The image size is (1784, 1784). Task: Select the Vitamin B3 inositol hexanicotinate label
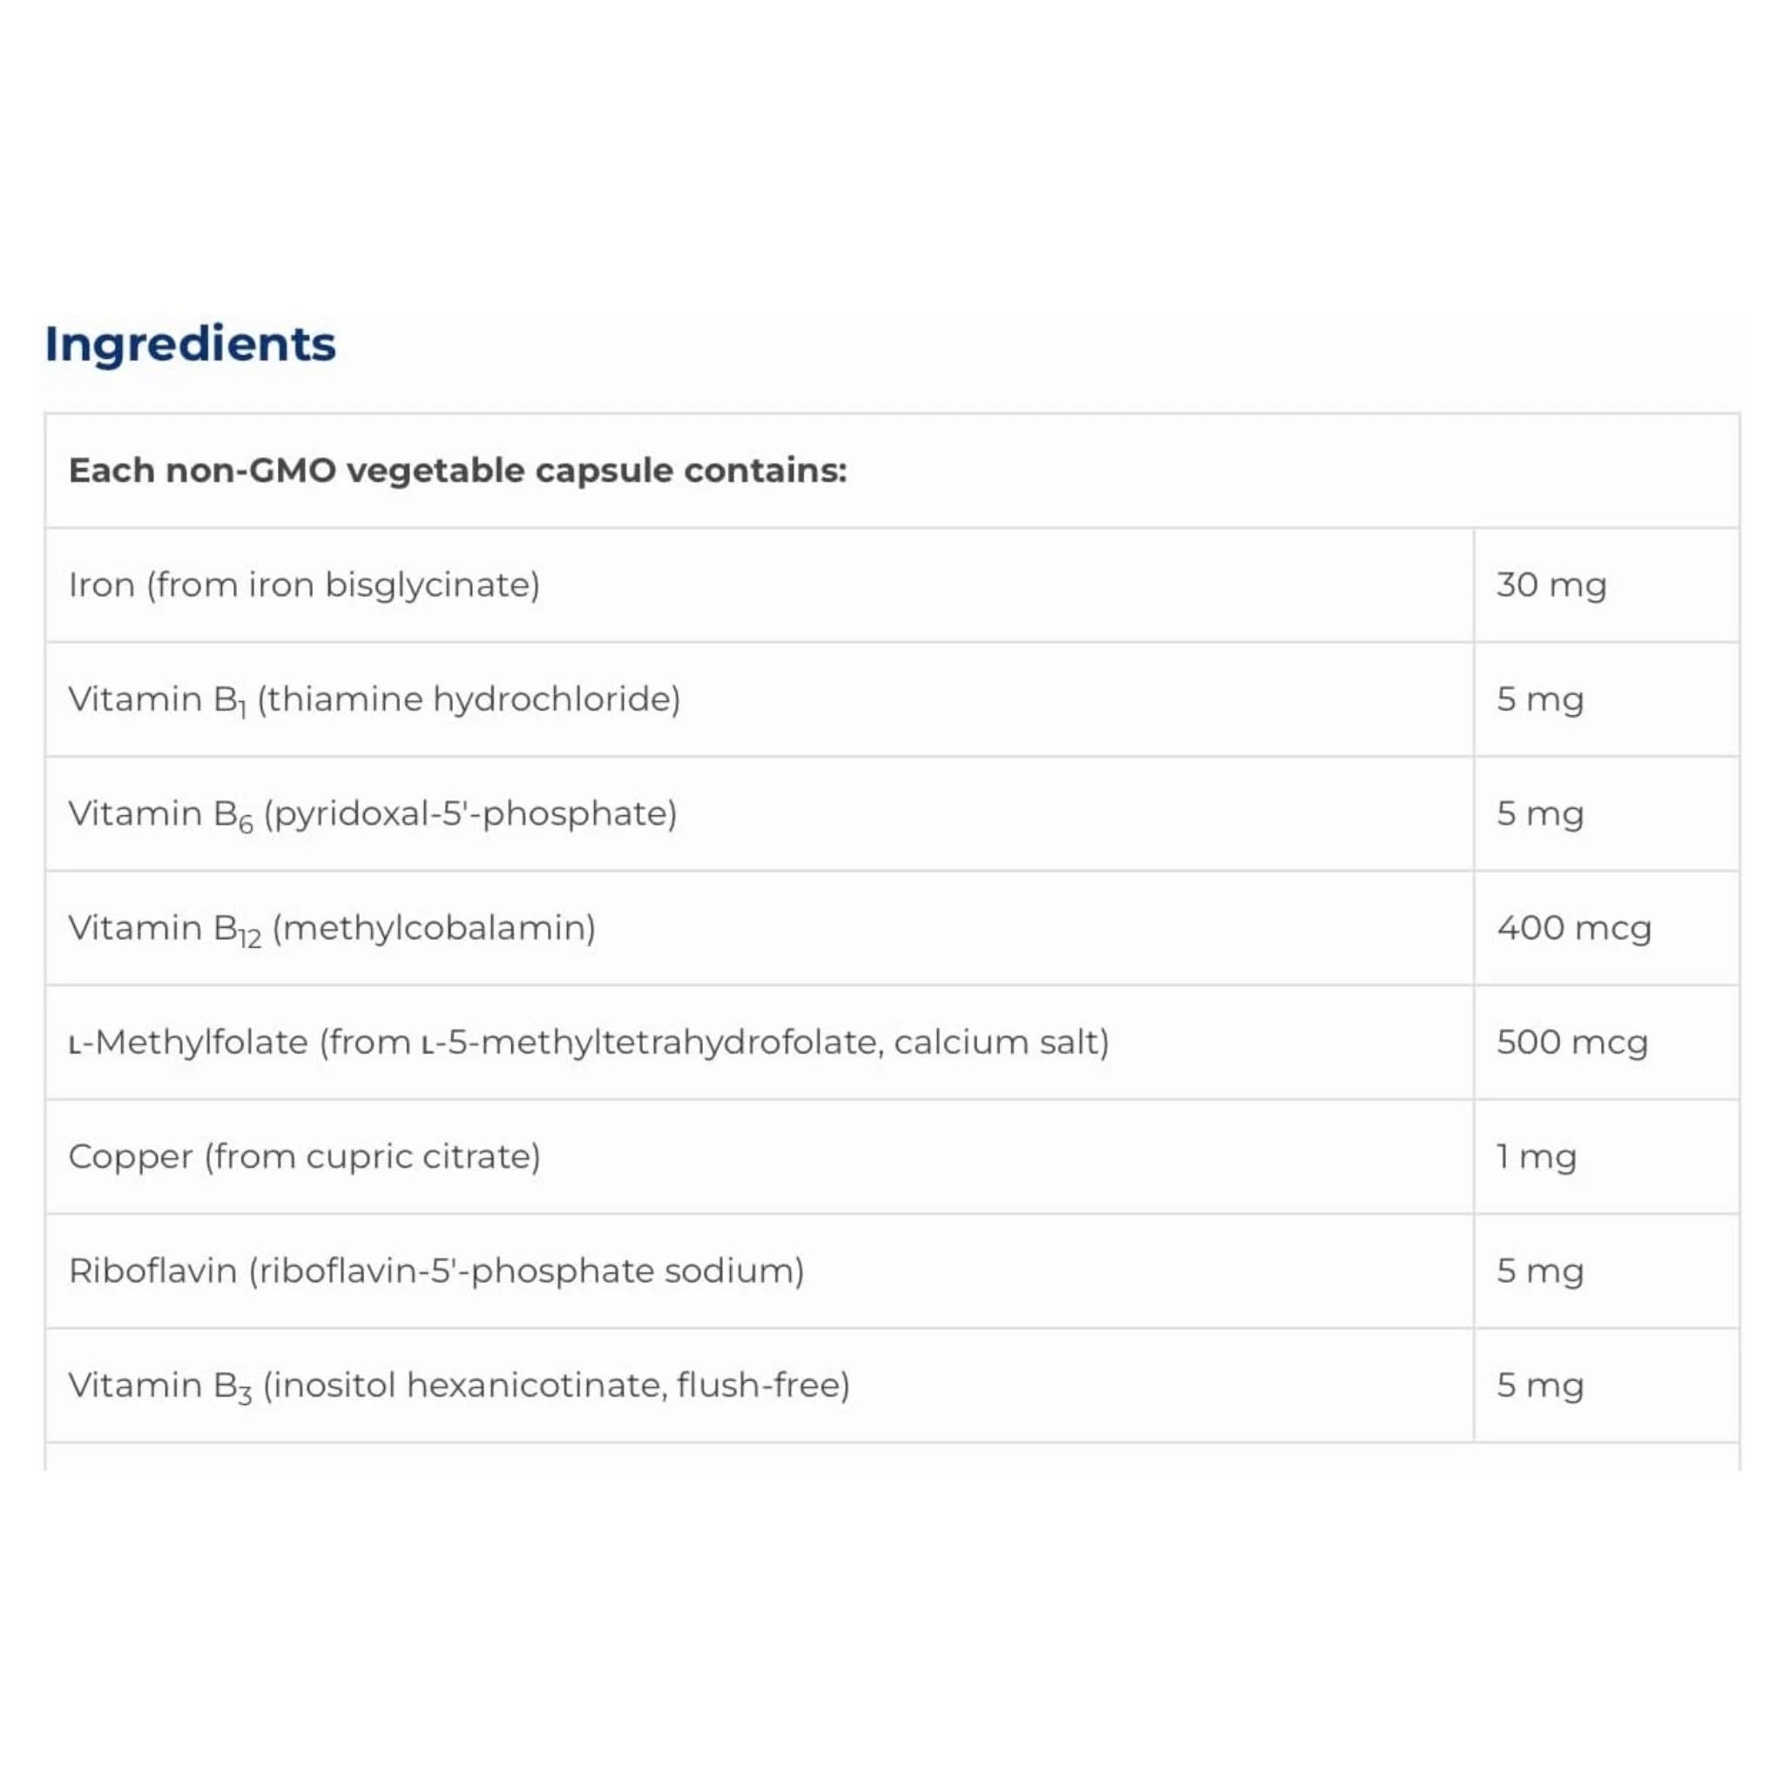pyautogui.click(x=459, y=1386)
